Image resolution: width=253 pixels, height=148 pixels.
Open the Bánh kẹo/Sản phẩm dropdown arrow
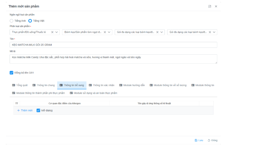tap(109, 32)
